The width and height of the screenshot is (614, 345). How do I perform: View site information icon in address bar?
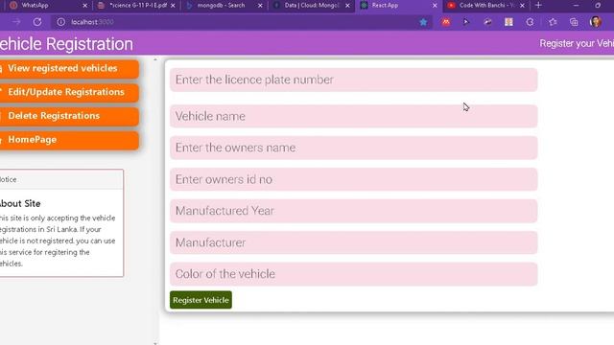click(x=60, y=22)
